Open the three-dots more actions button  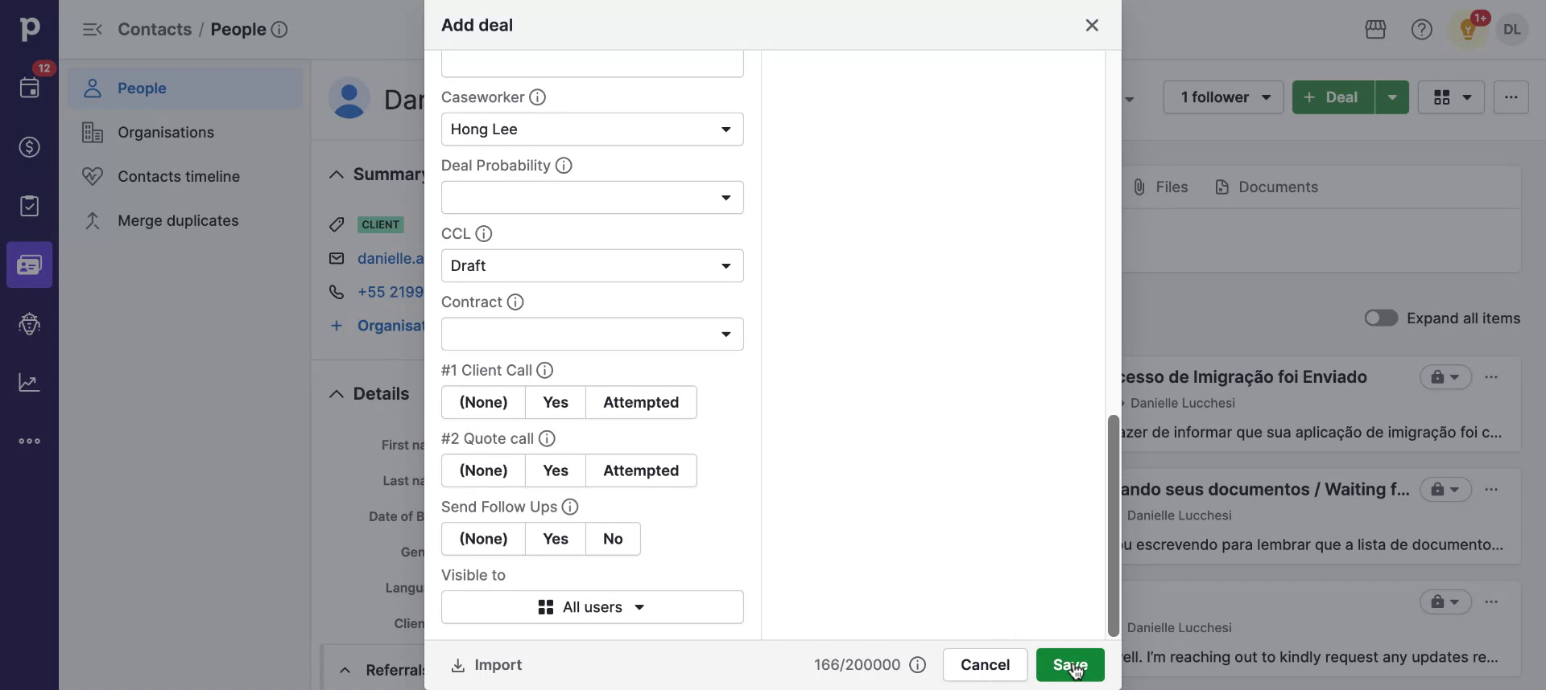[1511, 97]
